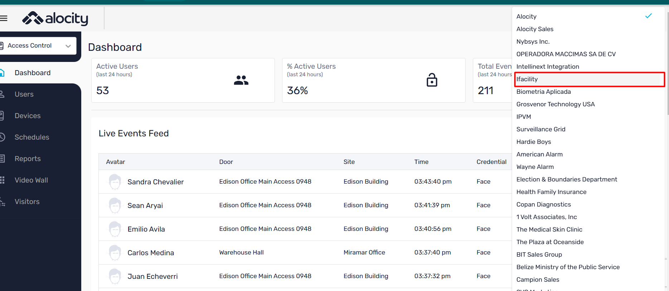Click the Avatar column header
Viewport: 669px width, 291px height.
(x=116, y=162)
